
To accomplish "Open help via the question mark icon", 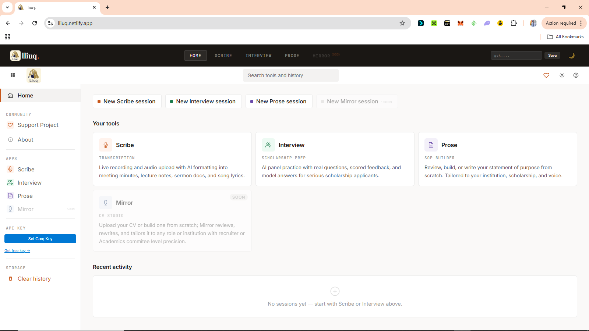I will click(576, 75).
